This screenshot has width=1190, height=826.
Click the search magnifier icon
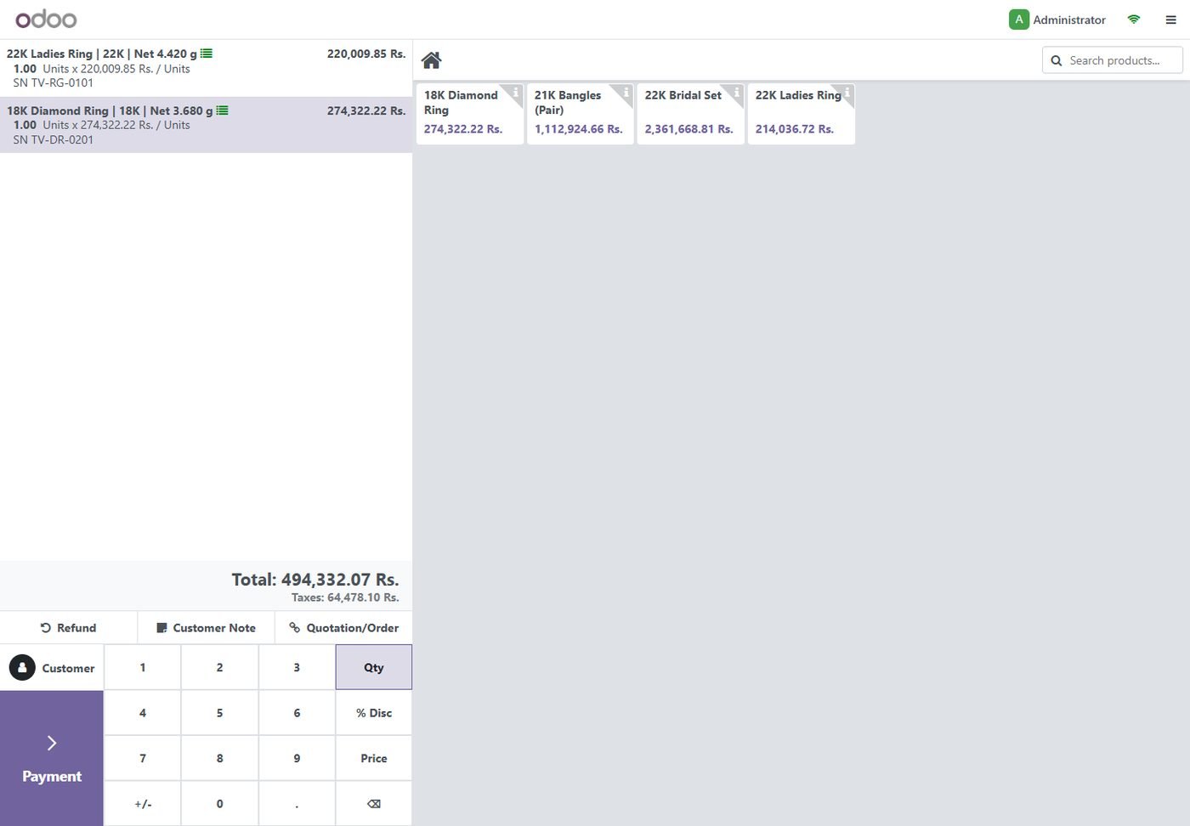(x=1057, y=60)
